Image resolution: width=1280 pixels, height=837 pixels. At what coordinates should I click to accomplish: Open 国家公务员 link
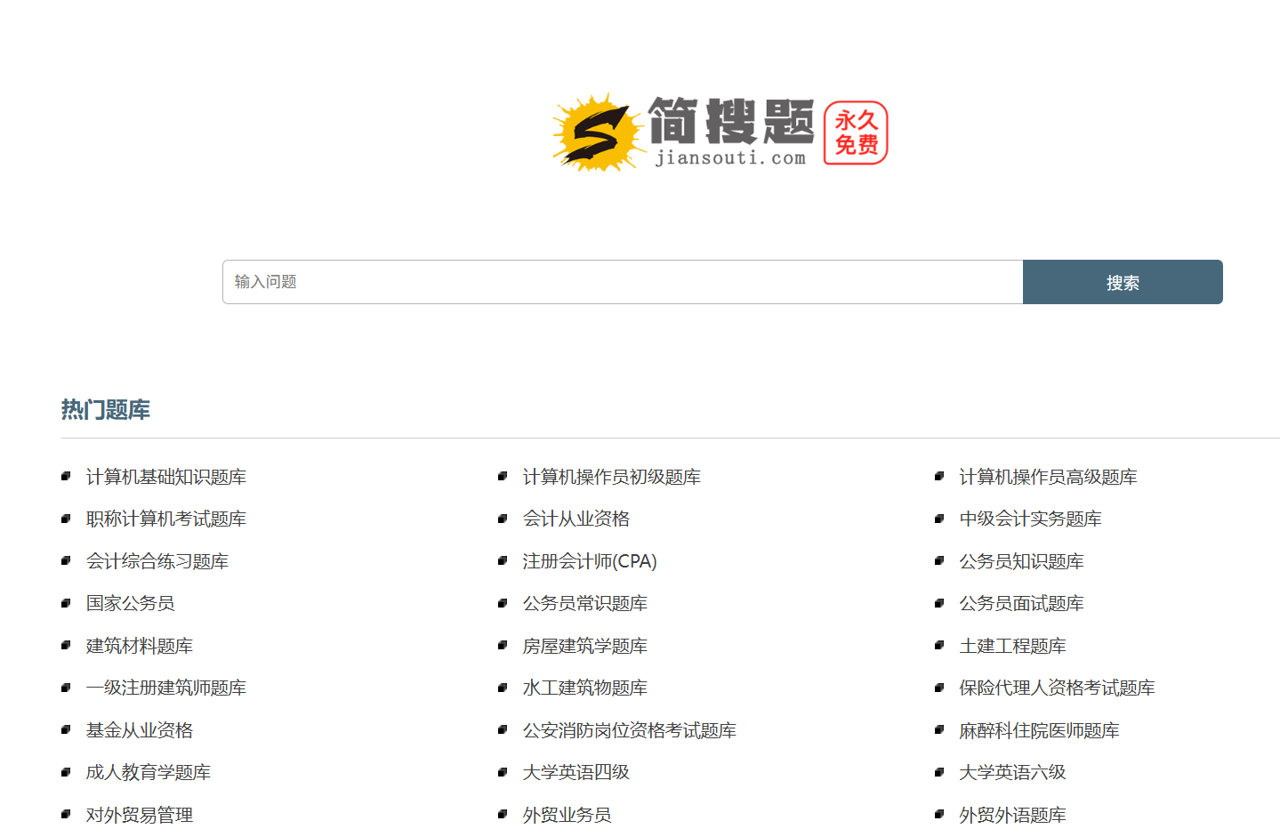click(x=131, y=603)
